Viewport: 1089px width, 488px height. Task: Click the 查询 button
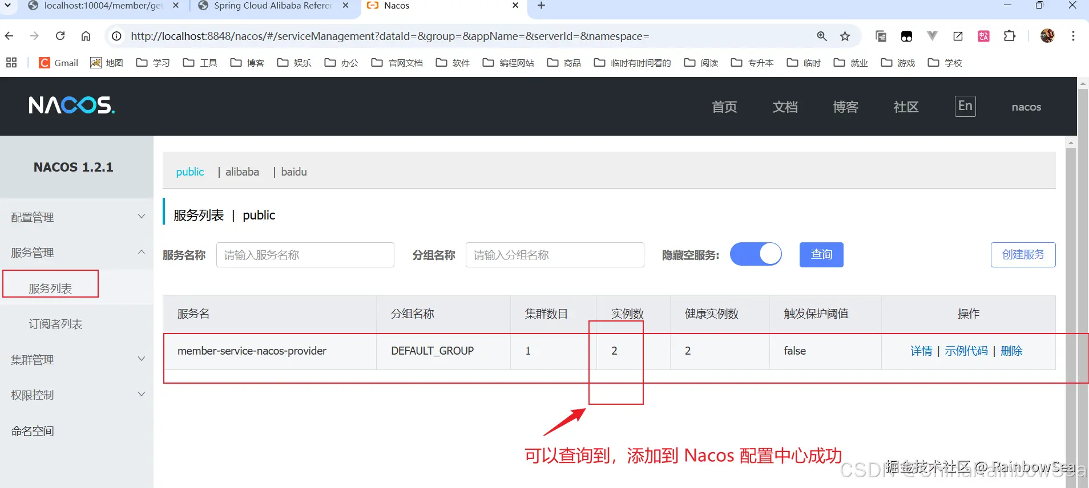821,254
